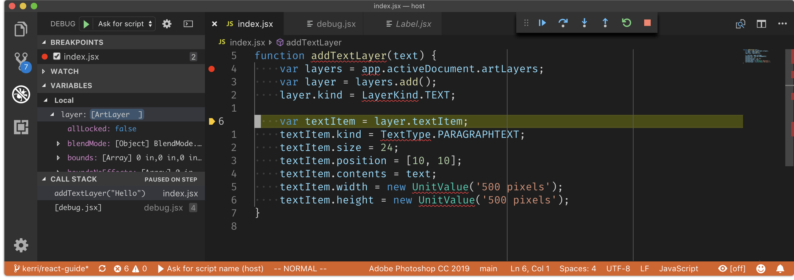Open the Debug Console icon
Screen dimensions: 794x280
[x=188, y=24]
